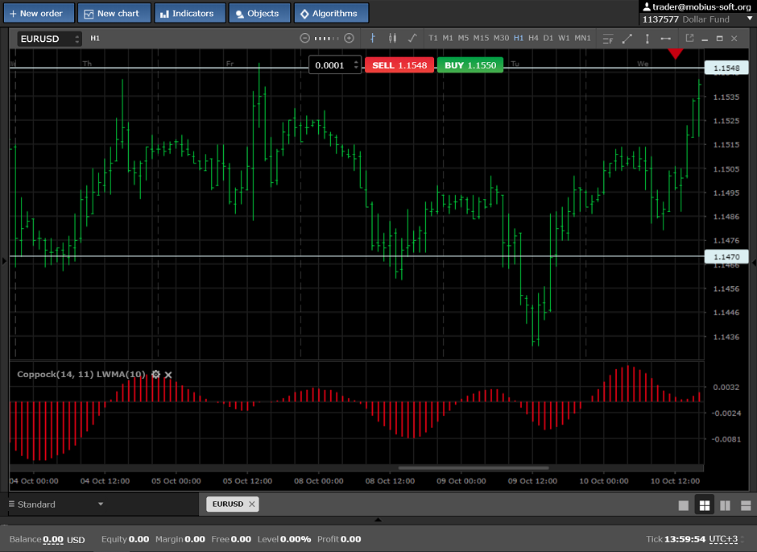757x552 pixels.
Task: Click the Level 0.00% status entry
Action: click(x=283, y=539)
